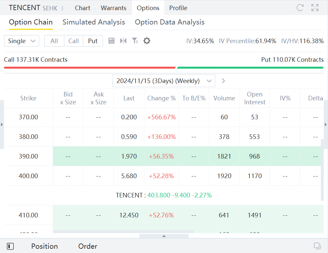
Task: Switch the chain to Call options
Action: tap(74, 41)
